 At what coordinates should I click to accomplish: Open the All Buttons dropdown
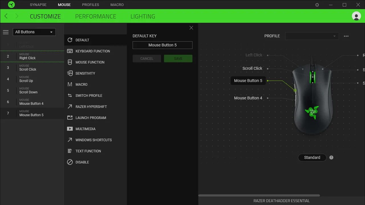click(x=34, y=32)
